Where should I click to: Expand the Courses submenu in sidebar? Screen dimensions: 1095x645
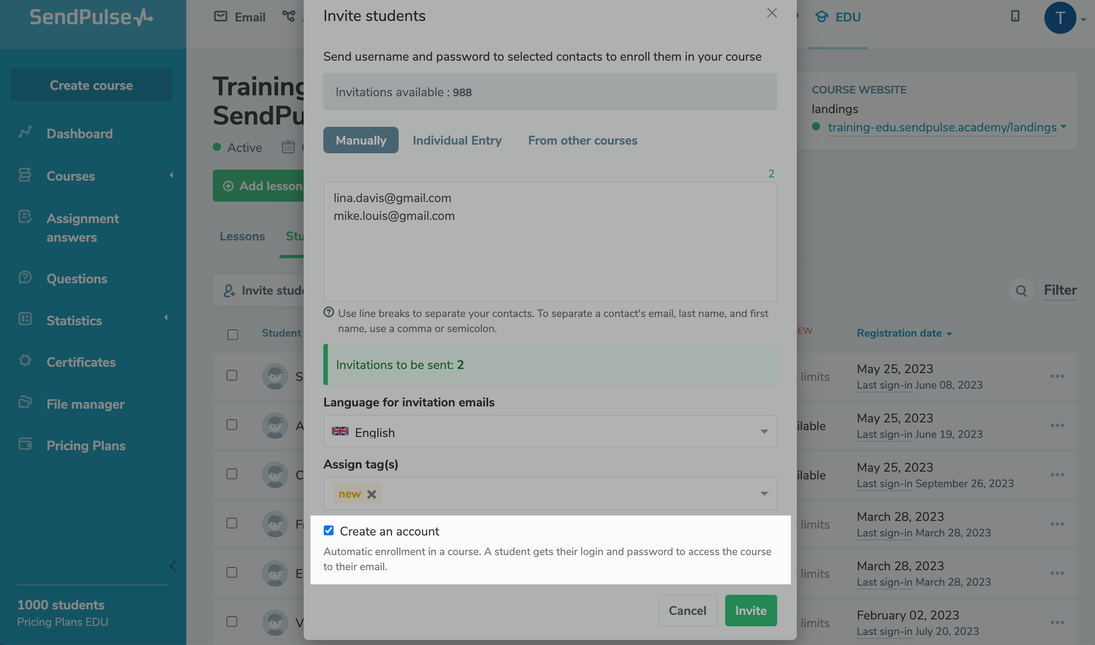pos(171,175)
